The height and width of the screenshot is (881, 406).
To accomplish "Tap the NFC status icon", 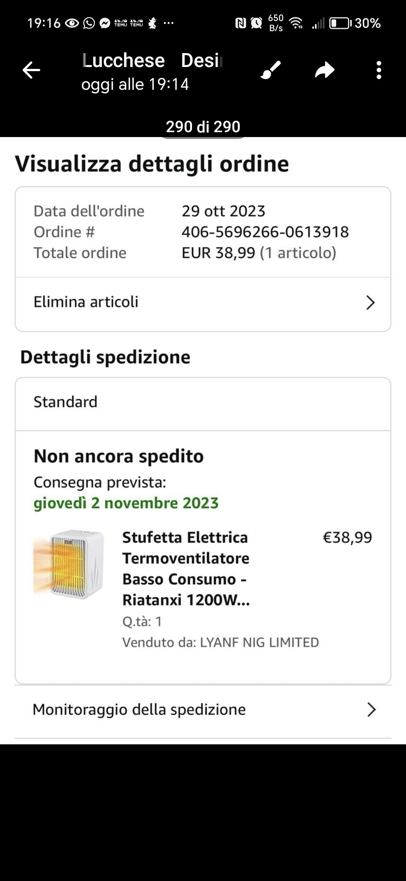I will point(240,23).
